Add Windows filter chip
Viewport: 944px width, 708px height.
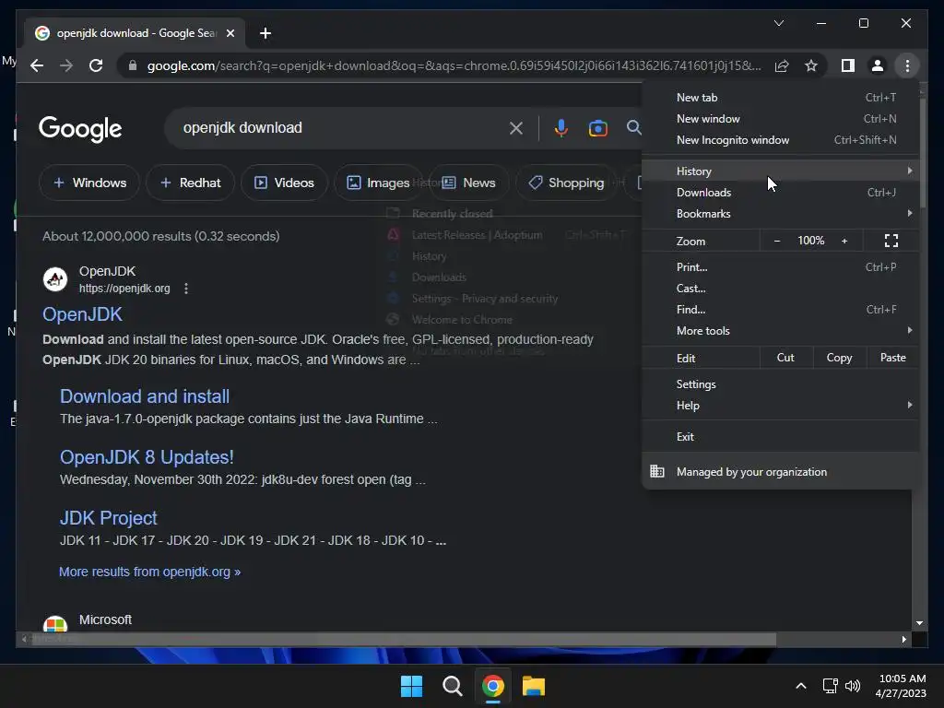(x=89, y=183)
